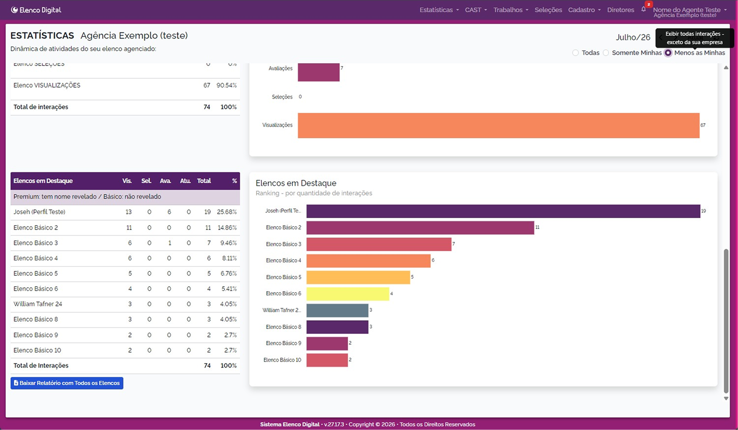Click the Joseph (Perfil Teste) table row
The width and height of the screenshot is (738, 430).
pyautogui.click(x=125, y=212)
